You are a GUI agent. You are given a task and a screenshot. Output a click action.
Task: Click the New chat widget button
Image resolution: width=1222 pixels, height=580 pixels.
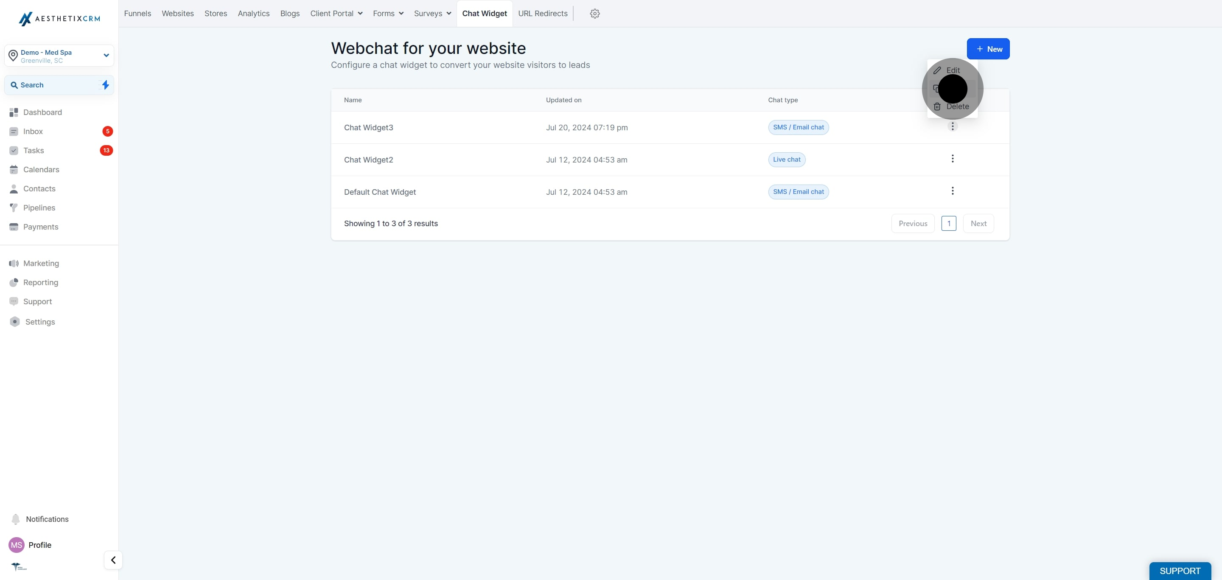[988, 49]
